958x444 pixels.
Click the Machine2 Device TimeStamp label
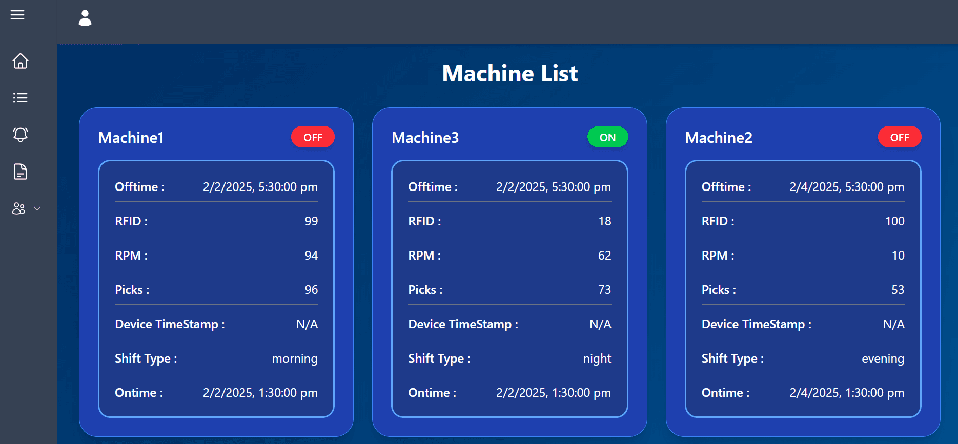click(757, 324)
